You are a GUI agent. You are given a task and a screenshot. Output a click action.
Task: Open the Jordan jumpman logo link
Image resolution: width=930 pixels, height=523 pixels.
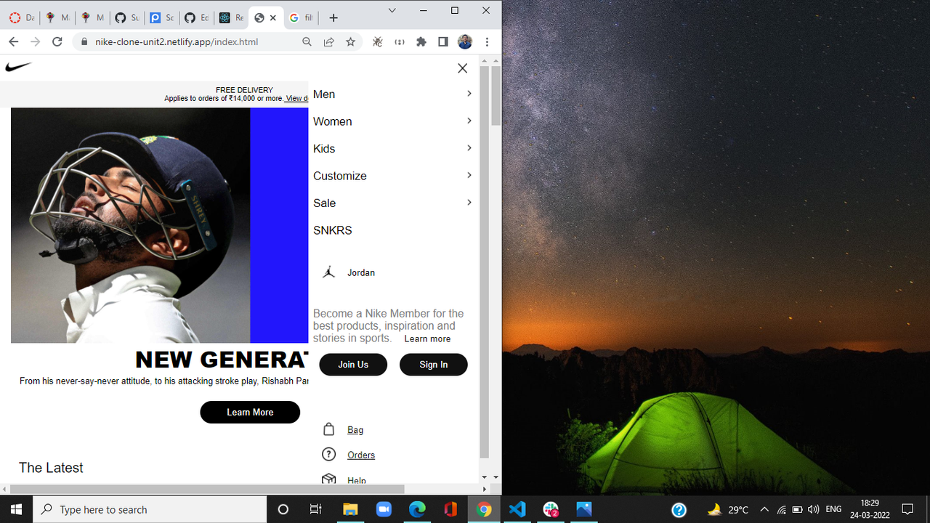(329, 272)
